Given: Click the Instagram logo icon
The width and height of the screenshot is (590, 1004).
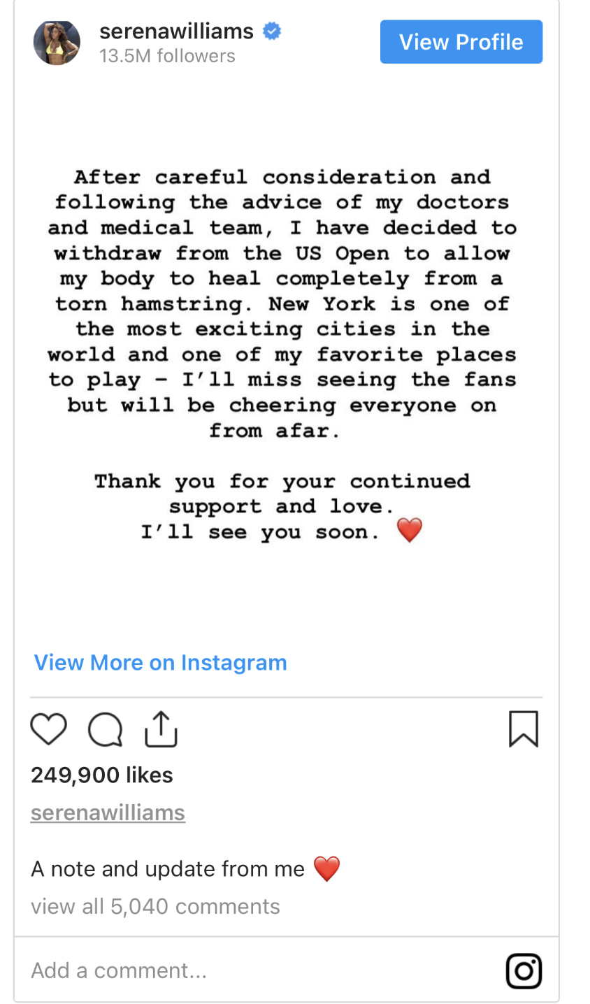Looking at the screenshot, I should click(x=524, y=970).
